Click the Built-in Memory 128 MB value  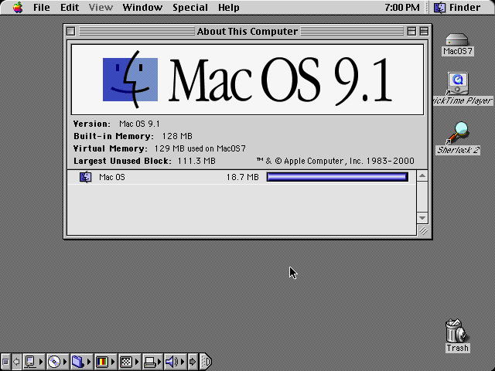pyautogui.click(x=177, y=136)
